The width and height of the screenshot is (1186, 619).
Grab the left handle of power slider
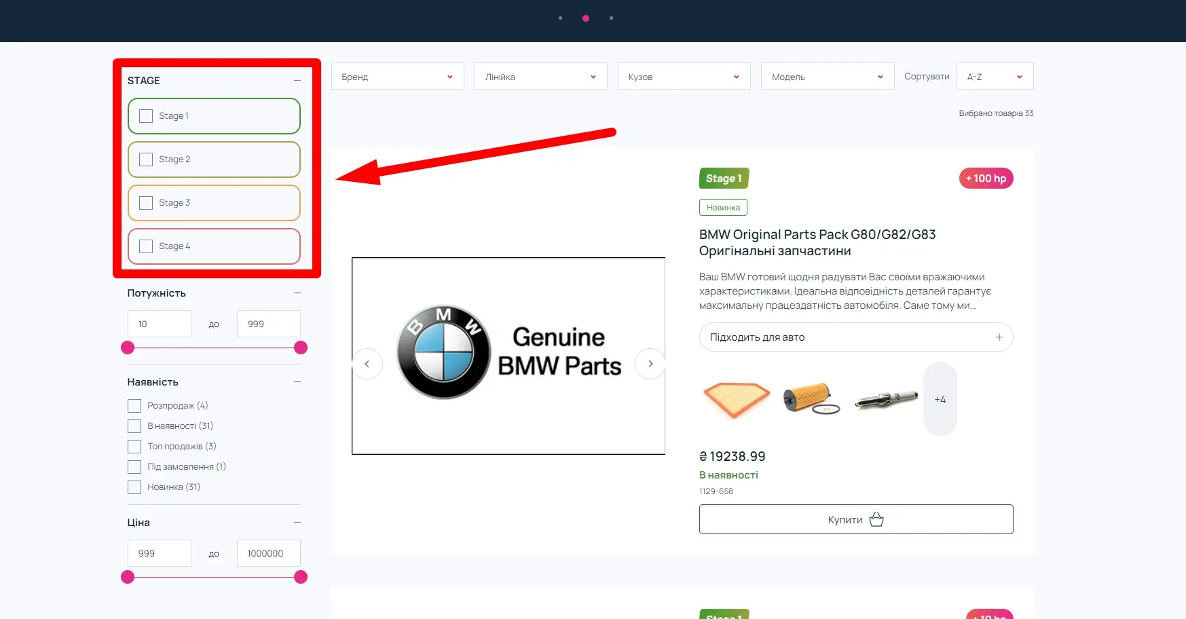pos(128,348)
